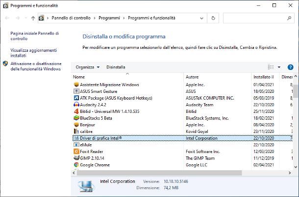299x197 pixels.
Task: Click the GIMP mascot icon
Action: 76,158
